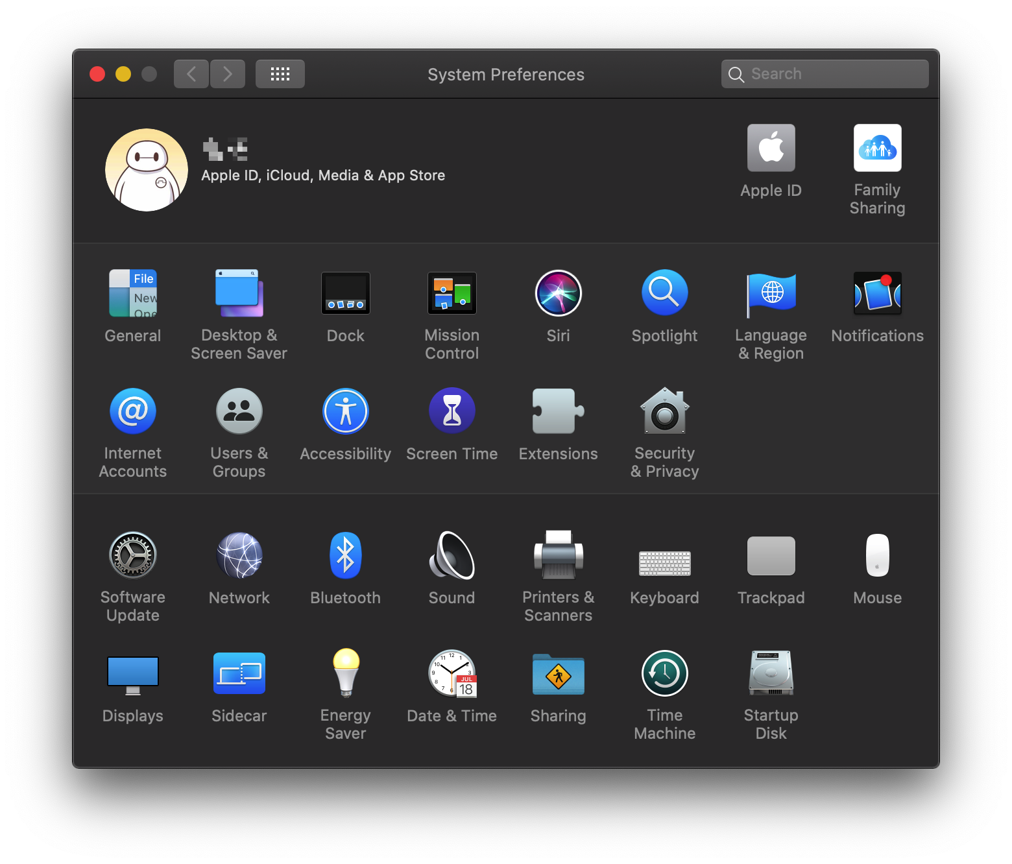Image resolution: width=1012 pixels, height=864 pixels.
Task: Open Energy Saver settings
Action: [346, 673]
